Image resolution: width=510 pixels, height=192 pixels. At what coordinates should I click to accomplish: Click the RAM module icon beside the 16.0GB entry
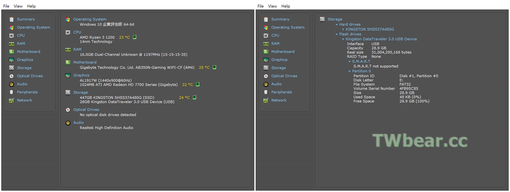68,50
